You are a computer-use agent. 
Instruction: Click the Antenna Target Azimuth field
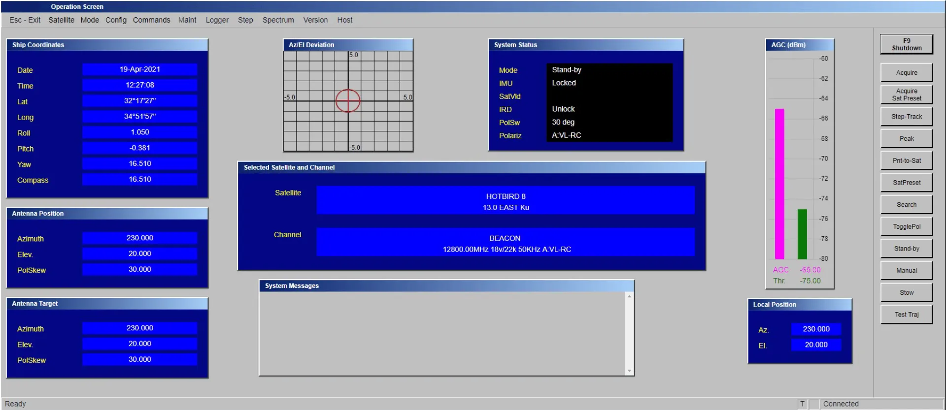tap(139, 328)
